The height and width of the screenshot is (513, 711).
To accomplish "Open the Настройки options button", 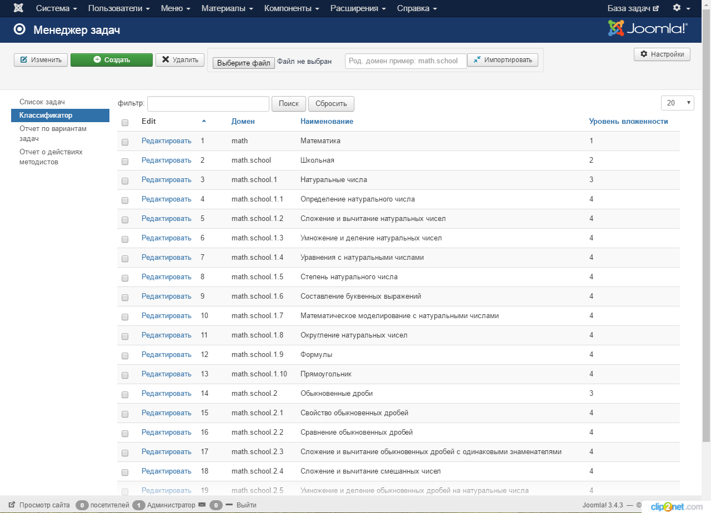I will [x=662, y=54].
